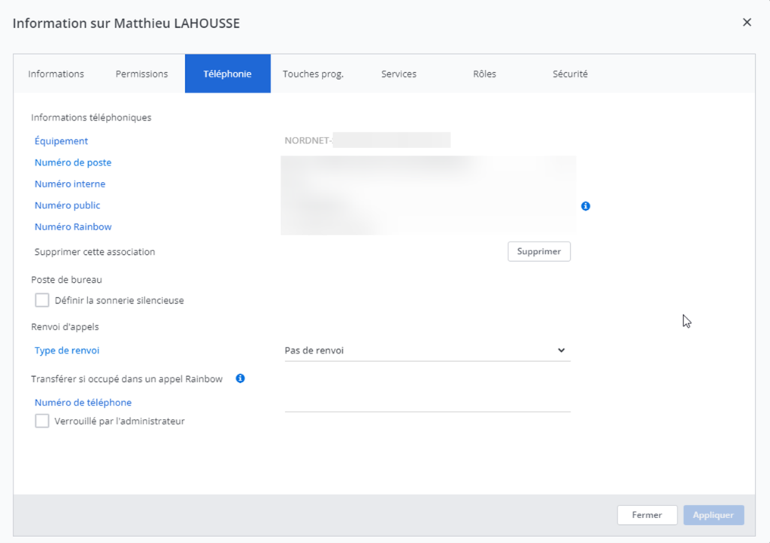Close the Information dialog with X
The height and width of the screenshot is (543, 770).
747,23
